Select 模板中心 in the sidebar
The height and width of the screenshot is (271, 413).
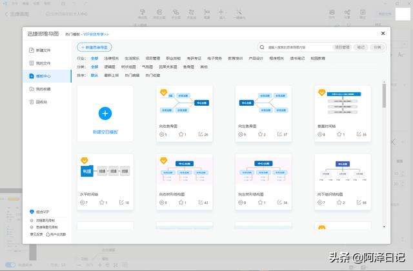coord(47,76)
